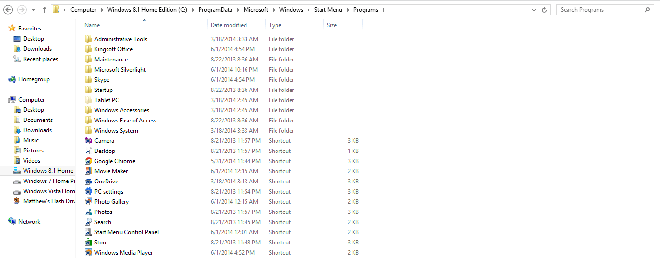Select the Kingsoft Office folder icon
Screen dimensions: 660x258
(x=88, y=49)
